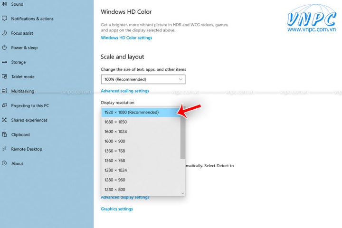The height and width of the screenshot is (228, 342).
Task: Open the About settings page
Action: point(17,163)
